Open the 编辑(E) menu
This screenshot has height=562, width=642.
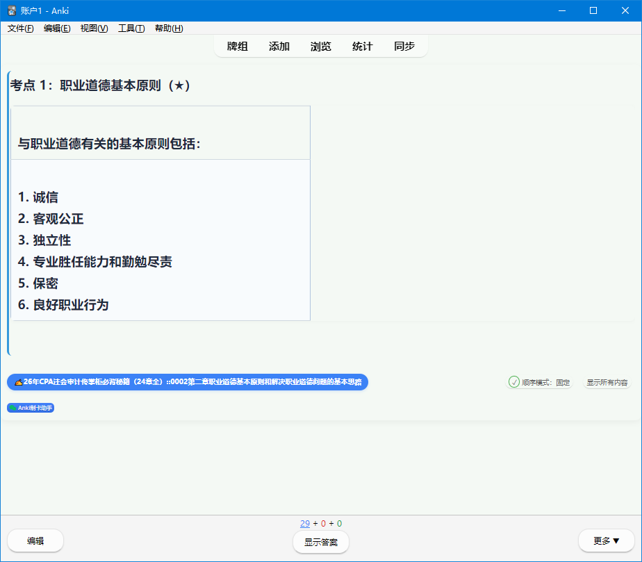(57, 28)
